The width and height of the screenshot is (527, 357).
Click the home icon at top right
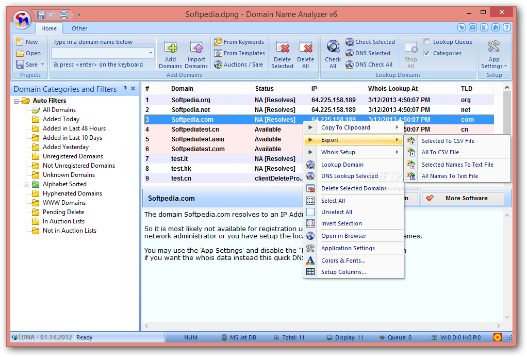point(496,27)
